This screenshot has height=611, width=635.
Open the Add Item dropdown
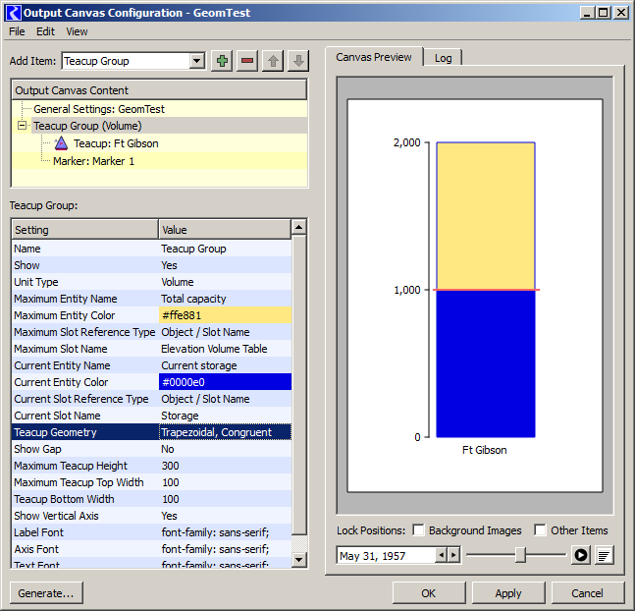pyautogui.click(x=197, y=61)
